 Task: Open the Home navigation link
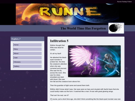27,45
